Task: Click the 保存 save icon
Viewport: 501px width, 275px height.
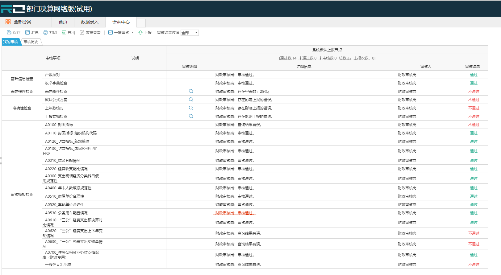Action: coord(9,33)
